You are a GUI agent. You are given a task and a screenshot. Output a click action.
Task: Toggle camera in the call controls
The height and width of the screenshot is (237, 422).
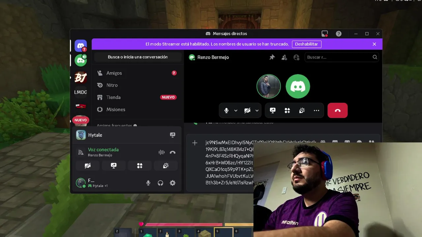[x=247, y=111]
